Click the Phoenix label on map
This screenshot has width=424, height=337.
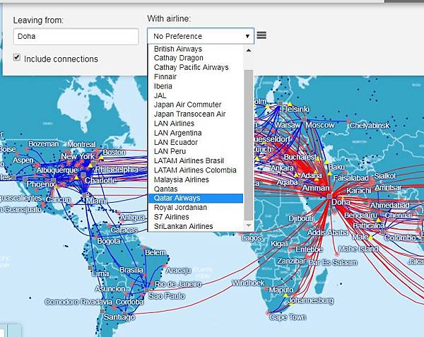(41, 184)
